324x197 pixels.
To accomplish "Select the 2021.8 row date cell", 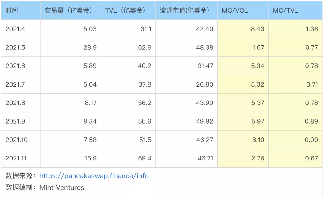I will (21, 103).
